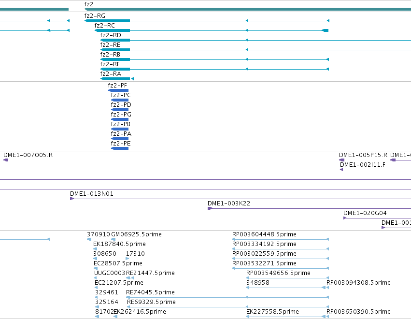
Task: Select the 308650 EST label
Action: 105,254
